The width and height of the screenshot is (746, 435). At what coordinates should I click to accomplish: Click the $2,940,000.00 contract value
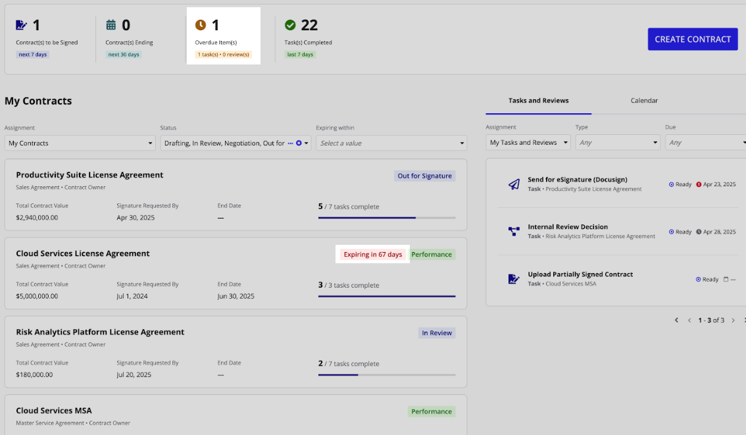[37, 217]
